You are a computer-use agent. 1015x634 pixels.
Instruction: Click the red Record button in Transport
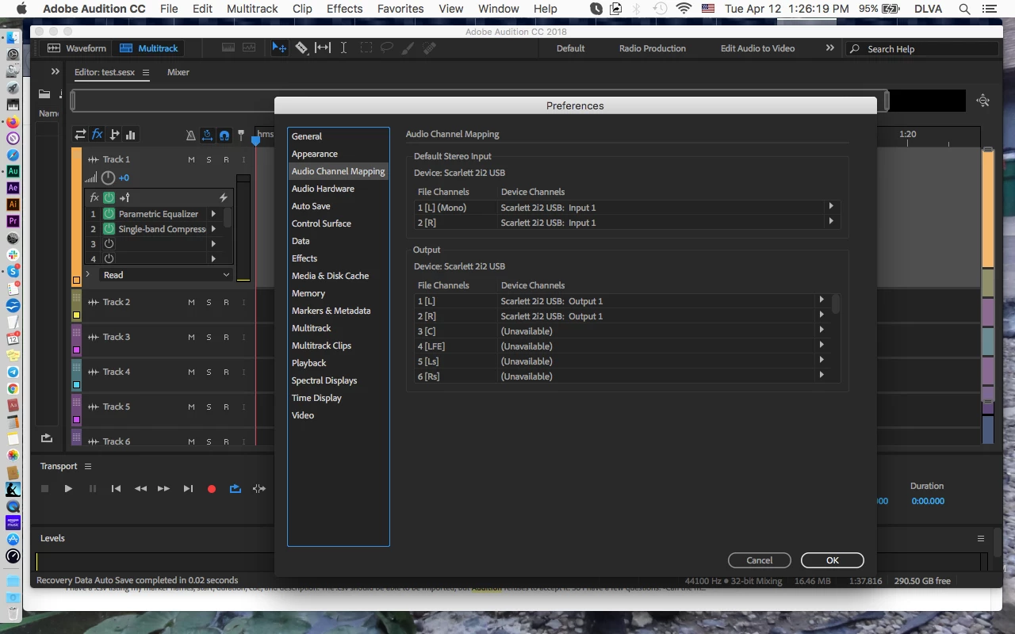click(x=212, y=489)
